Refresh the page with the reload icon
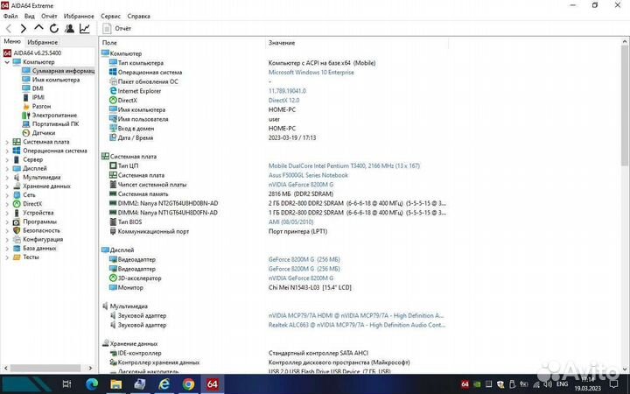Viewport: 630px width, 394px height. 54,29
